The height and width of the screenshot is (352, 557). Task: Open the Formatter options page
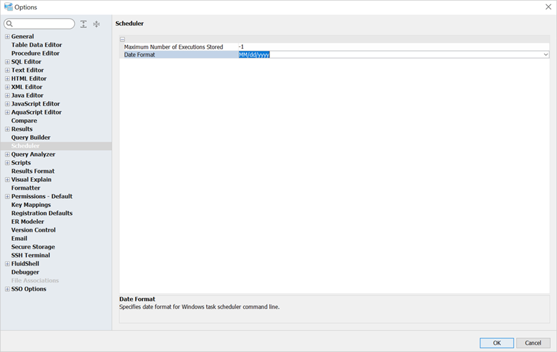click(26, 188)
